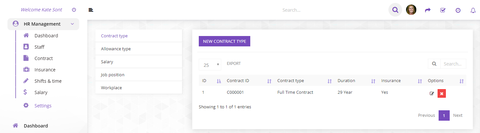
Task: Click the power logout icon
Action: [74, 10]
